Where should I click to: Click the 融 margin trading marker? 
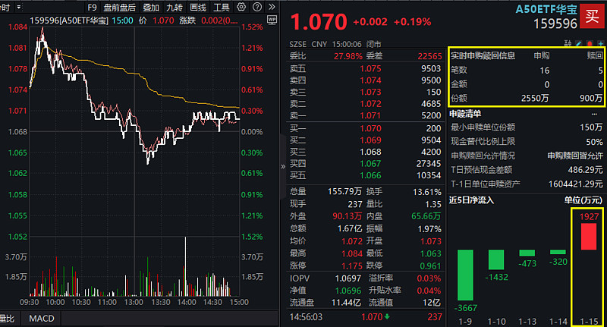click(568, 44)
